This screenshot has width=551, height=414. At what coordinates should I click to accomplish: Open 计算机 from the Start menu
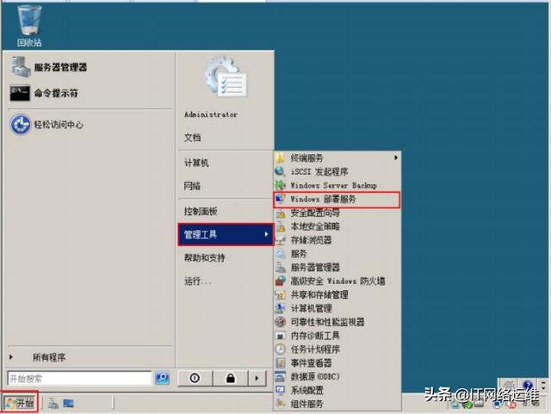pyautogui.click(x=196, y=163)
